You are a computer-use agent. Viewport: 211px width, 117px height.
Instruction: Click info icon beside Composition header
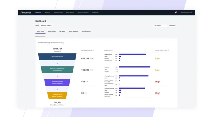pyautogui.click(x=112, y=50)
